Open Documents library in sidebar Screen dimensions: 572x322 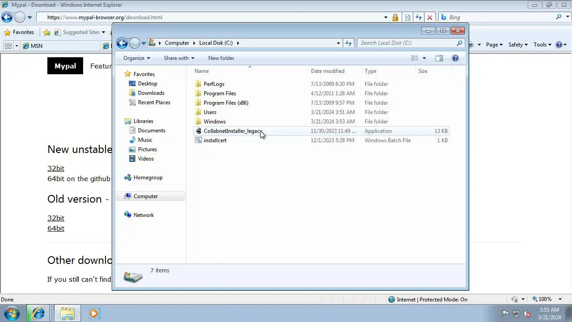[x=151, y=131]
